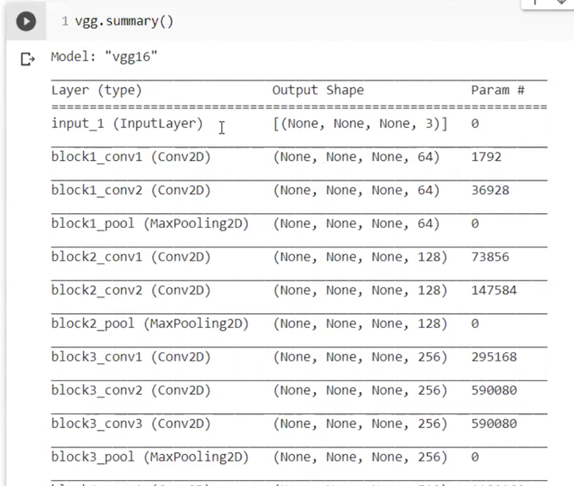Click line number 1 of the code cell
Screen dimensions: 574x486
tap(65, 21)
